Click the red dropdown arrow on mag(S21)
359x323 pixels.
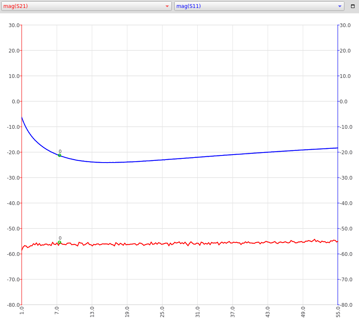167,6
